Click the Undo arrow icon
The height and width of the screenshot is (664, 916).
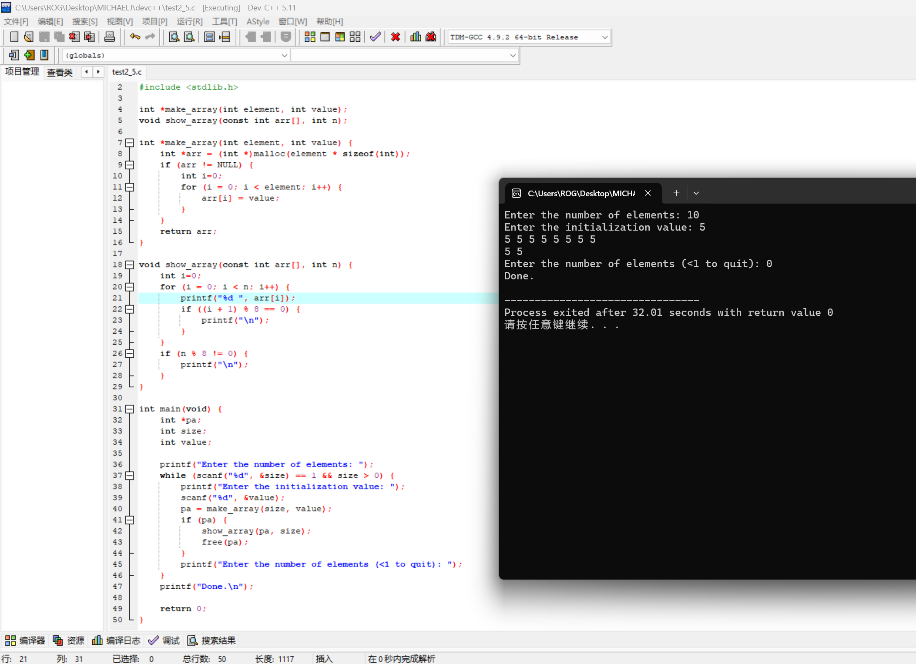(135, 37)
